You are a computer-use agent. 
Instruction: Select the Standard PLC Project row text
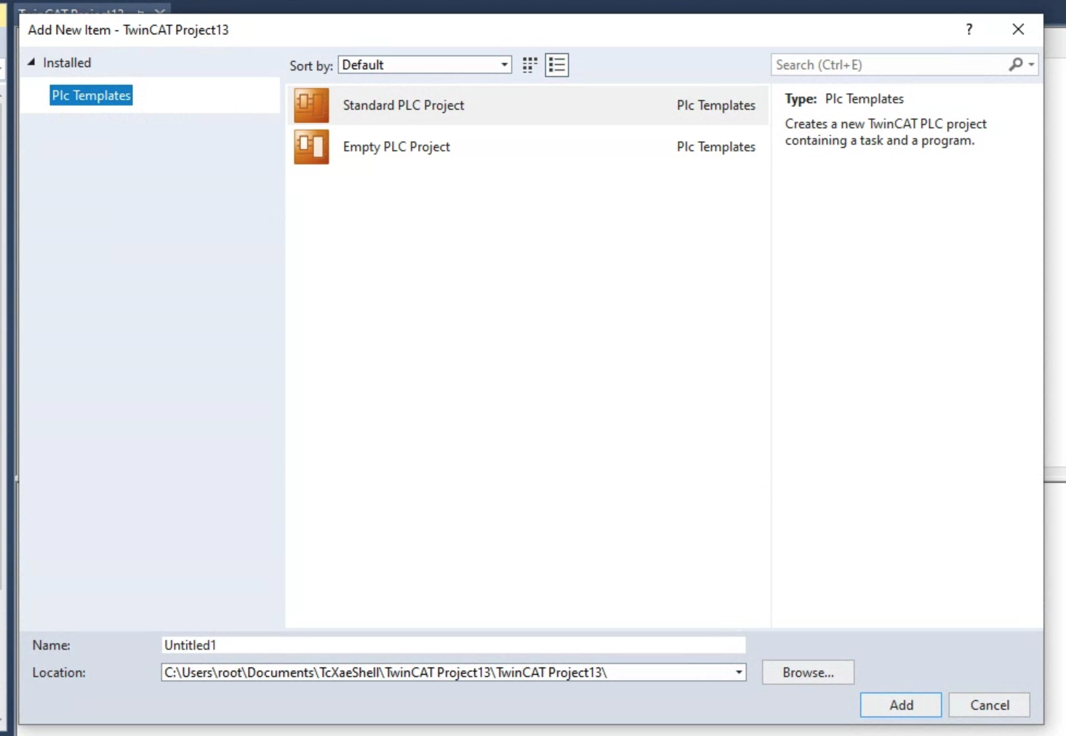click(404, 105)
